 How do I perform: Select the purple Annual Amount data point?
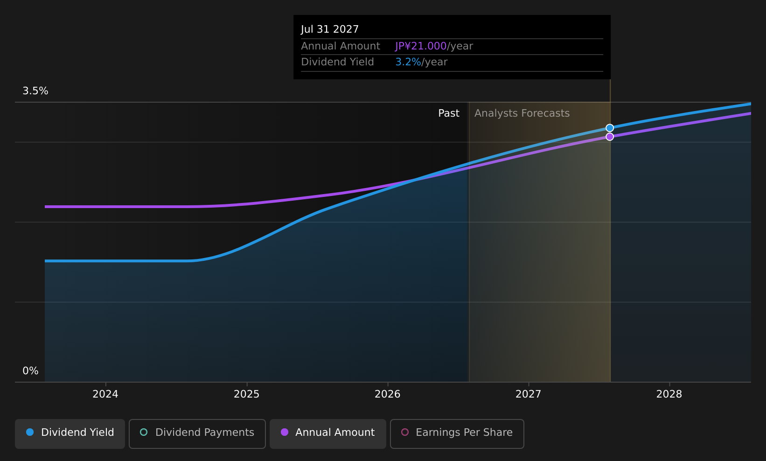tap(610, 137)
